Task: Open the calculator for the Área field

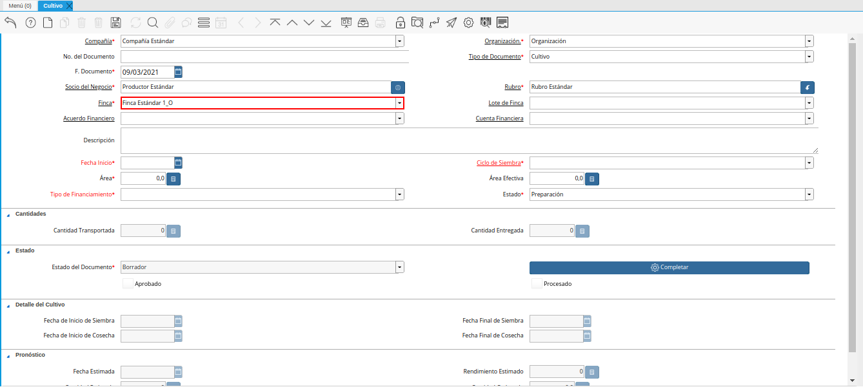Action: 174,179
